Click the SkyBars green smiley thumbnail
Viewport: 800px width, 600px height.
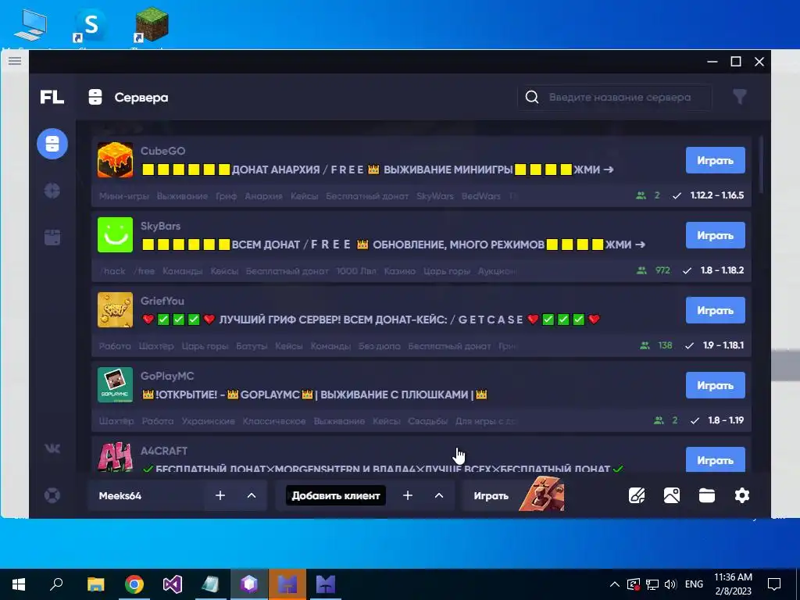tap(116, 234)
